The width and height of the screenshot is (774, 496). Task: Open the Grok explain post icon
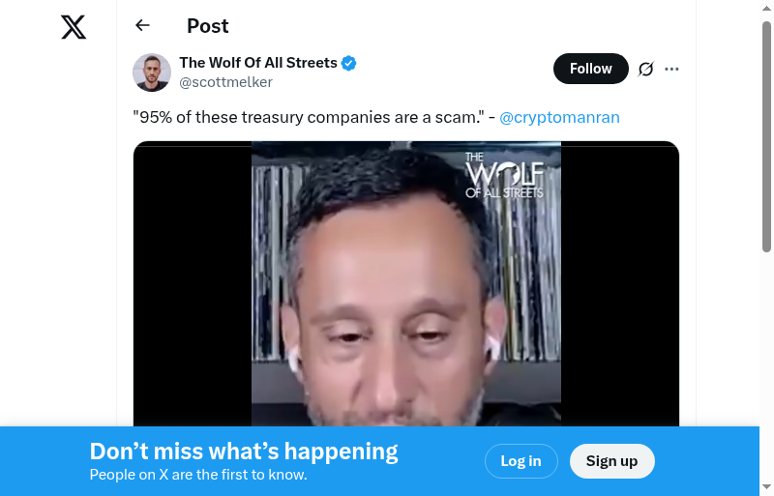click(x=645, y=69)
